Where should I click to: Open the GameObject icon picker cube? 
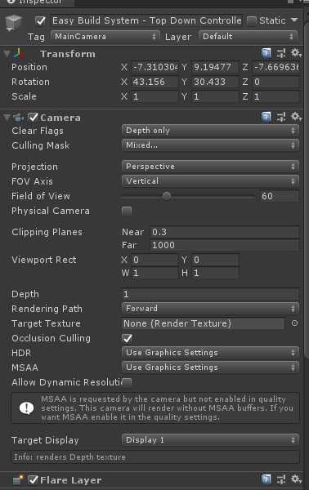pyautogui.click(x=14, y=23)
